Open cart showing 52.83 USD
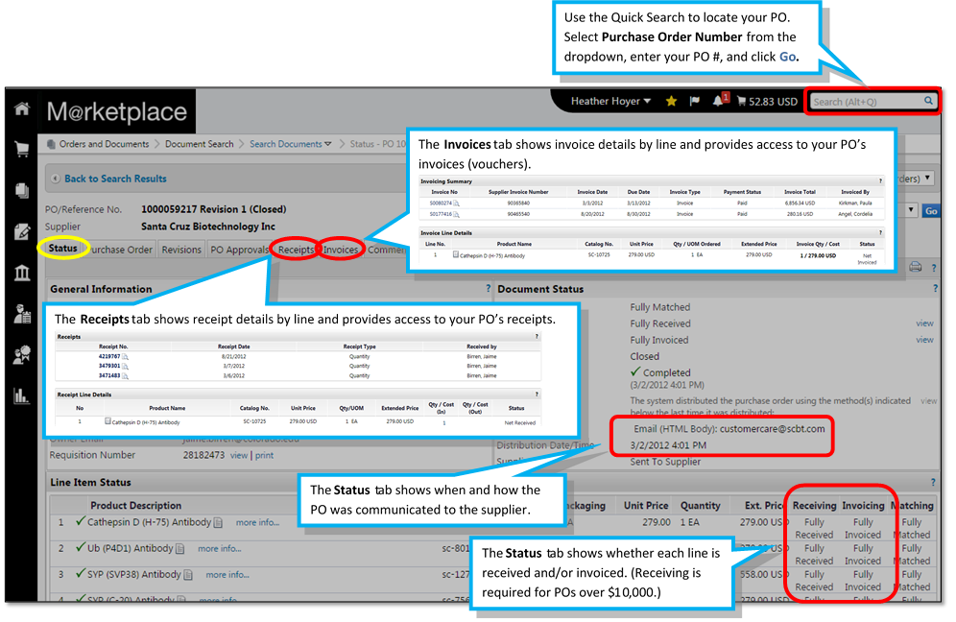Image resolution: width=956 pixels, height=622 pixels. 767,102
